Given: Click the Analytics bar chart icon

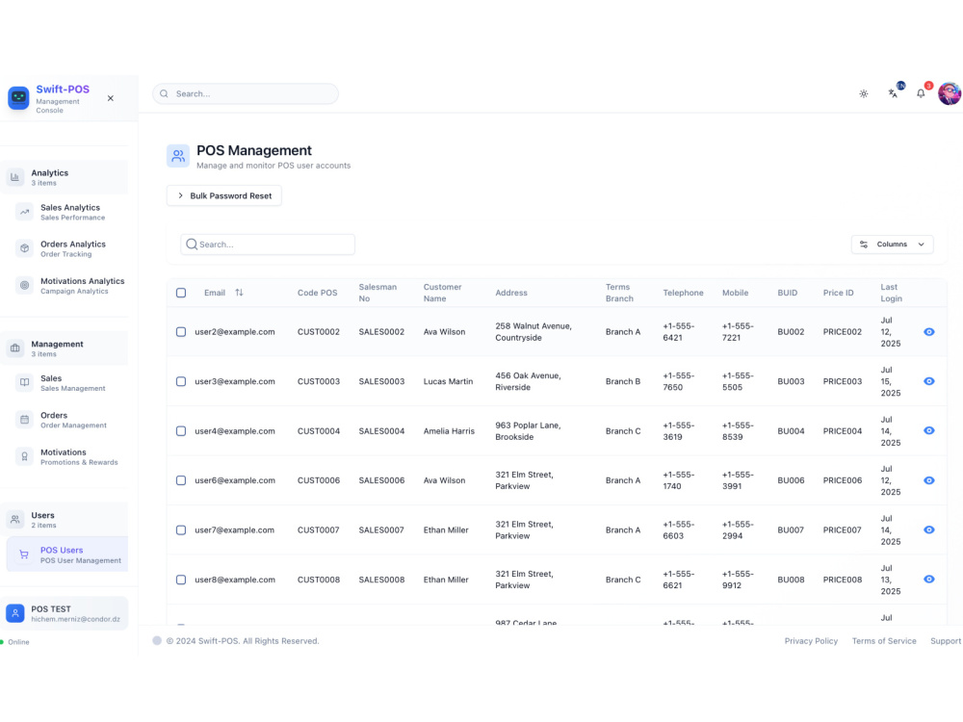Looking at the screenshot, I should 15,177.
